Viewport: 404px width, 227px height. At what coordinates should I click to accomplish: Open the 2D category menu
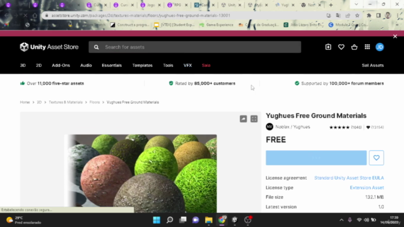(x=39, y=66)
